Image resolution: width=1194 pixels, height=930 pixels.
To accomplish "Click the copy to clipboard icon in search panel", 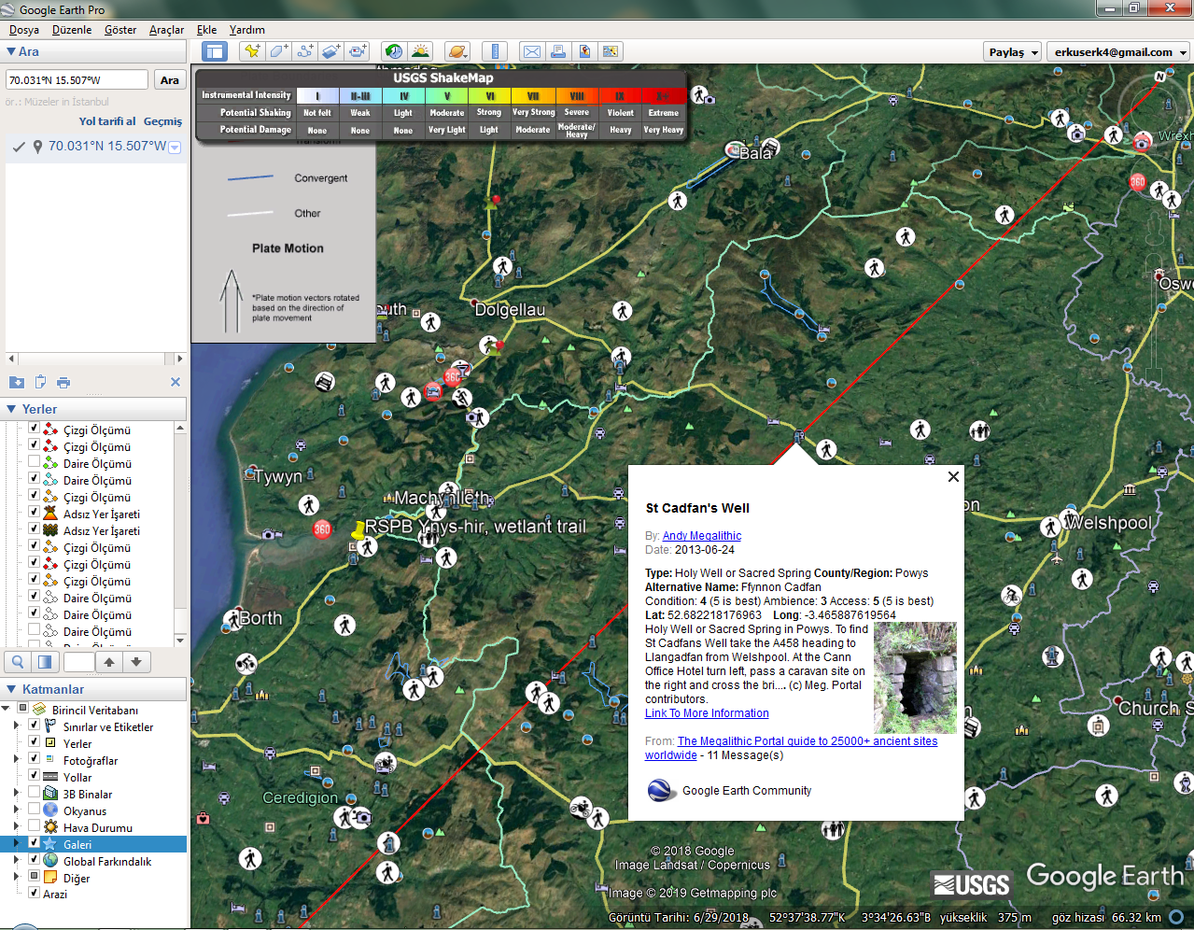I will pyautogui.click(x=40, y=382).
